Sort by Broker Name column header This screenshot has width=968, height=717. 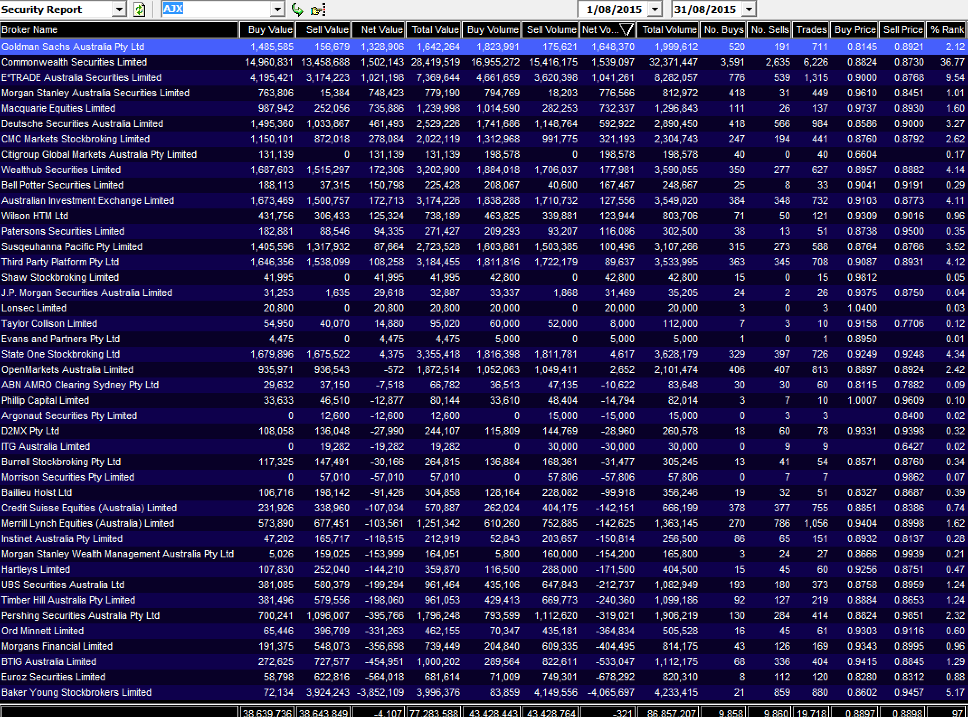click(119, 30)
